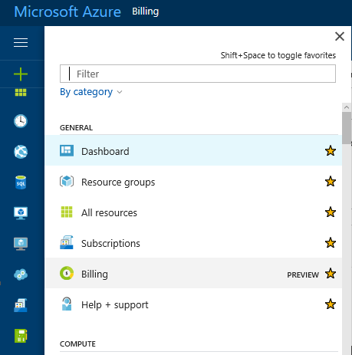Open the Billing menu entry
This screenshot has height=355, width=352.
click(x=193, y=274)
